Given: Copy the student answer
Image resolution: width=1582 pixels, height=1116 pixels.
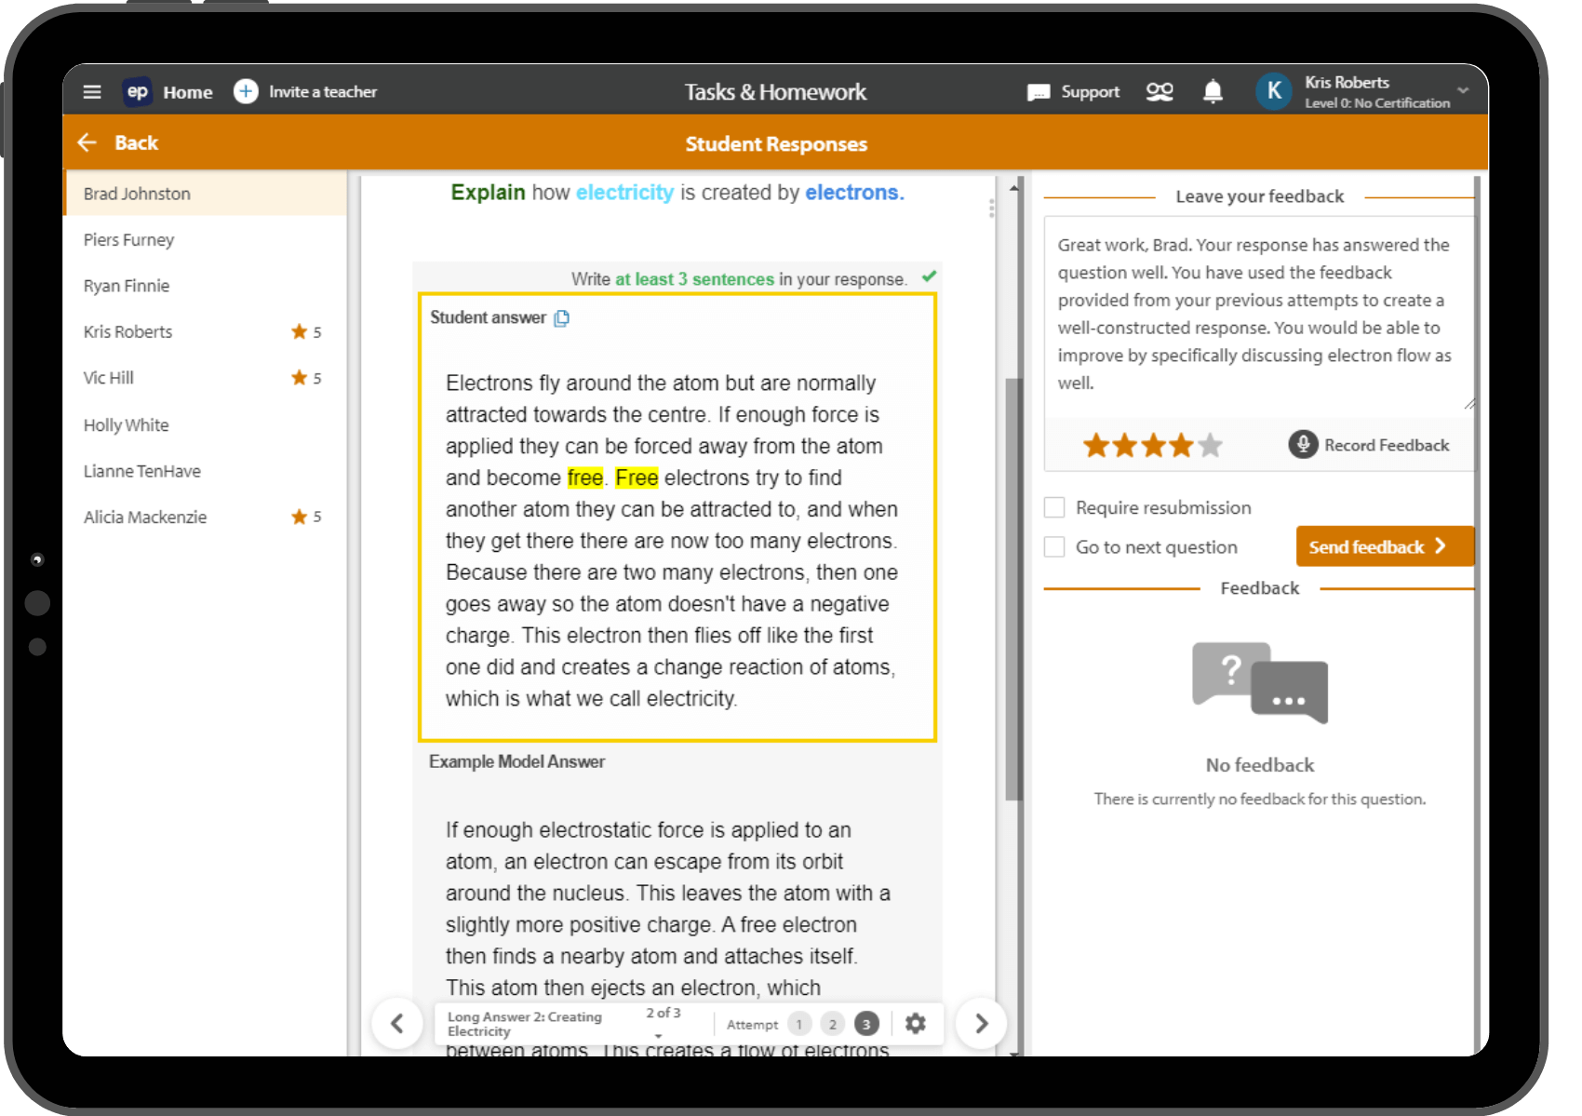Looking at the screenshot, I should pyautogui.click(x=561, y=318).
